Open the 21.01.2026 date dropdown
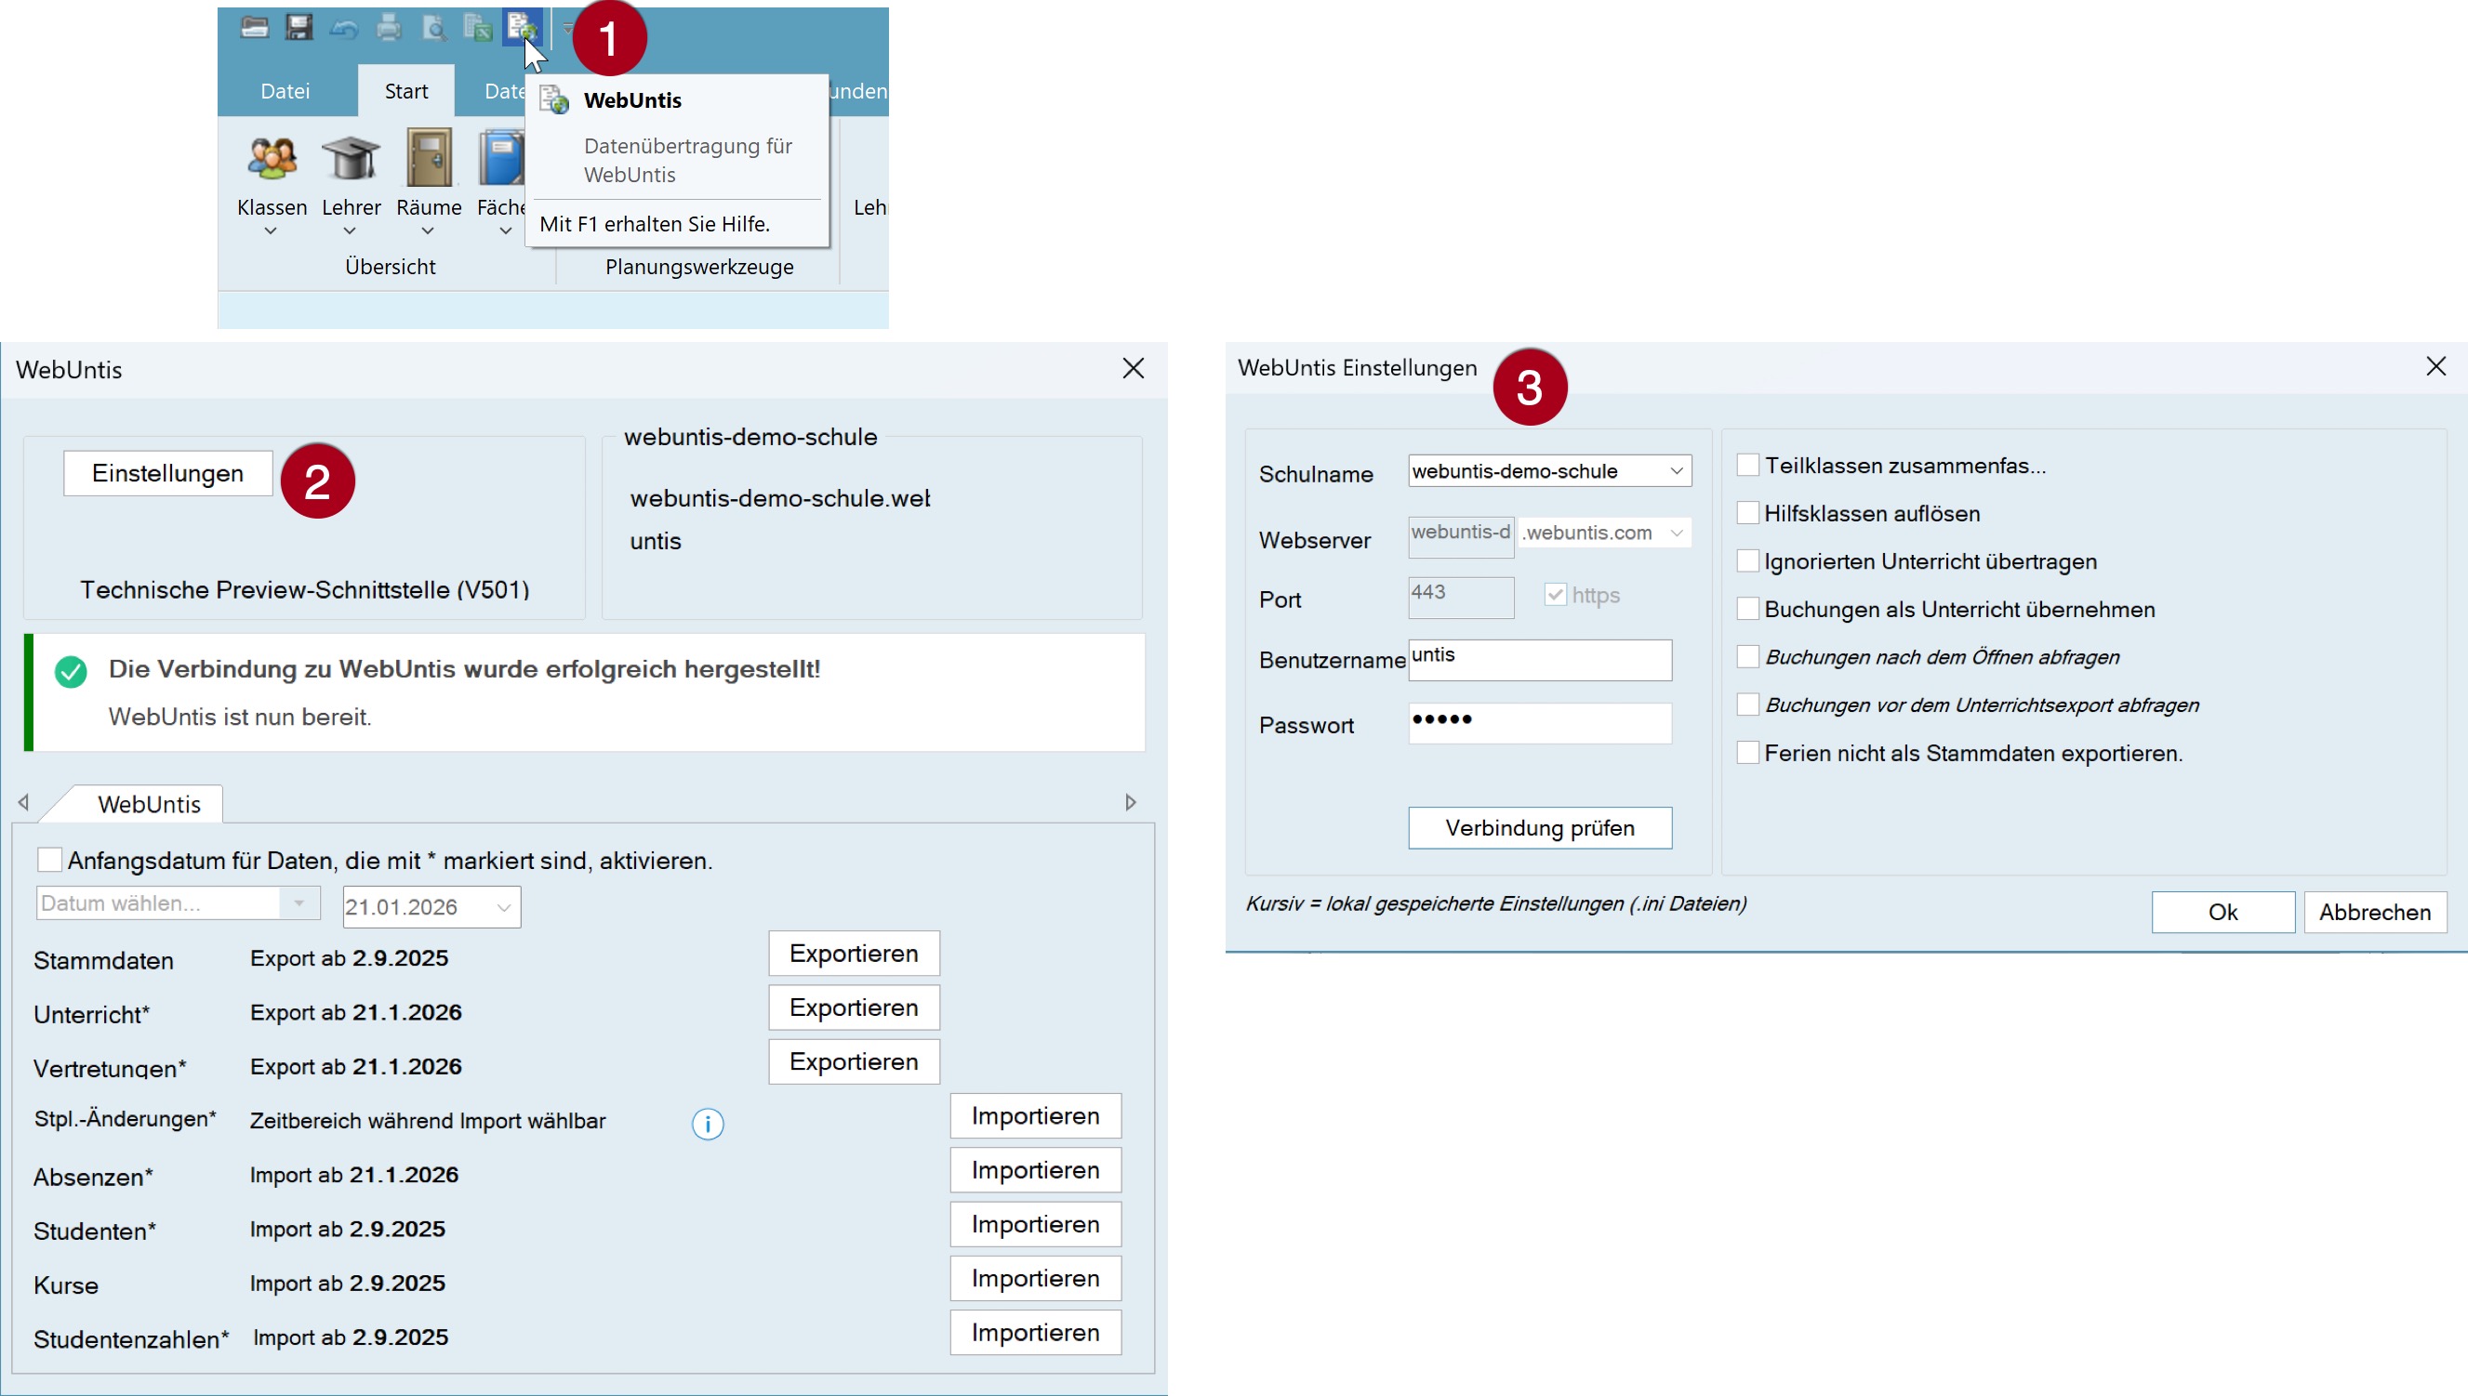This screenshot has height=1396, width=2468. pos(504,907)
